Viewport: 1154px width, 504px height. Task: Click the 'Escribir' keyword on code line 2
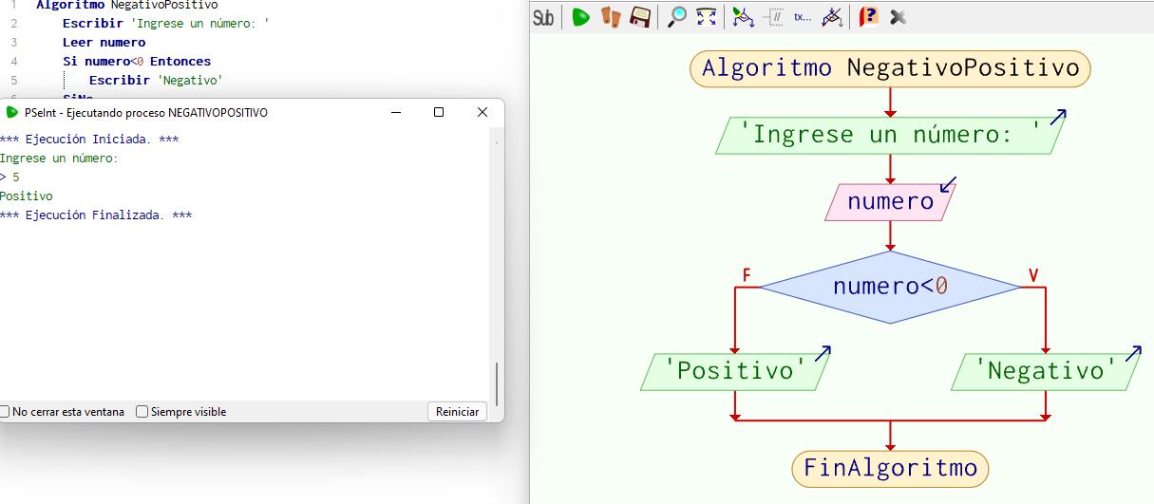[x=93, y=23]
